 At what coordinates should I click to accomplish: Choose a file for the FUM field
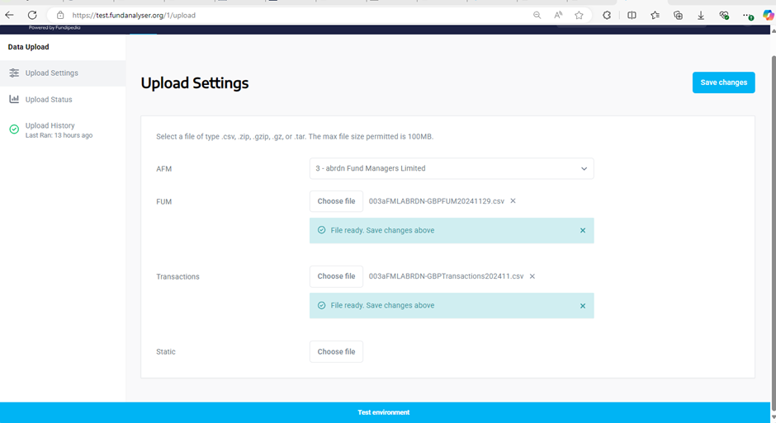336,201
